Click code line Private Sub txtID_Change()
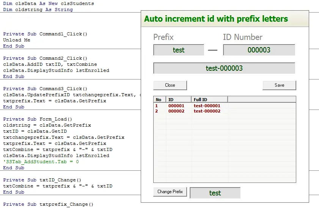Viewport: 319px width, 208px height. click(42, 180)
